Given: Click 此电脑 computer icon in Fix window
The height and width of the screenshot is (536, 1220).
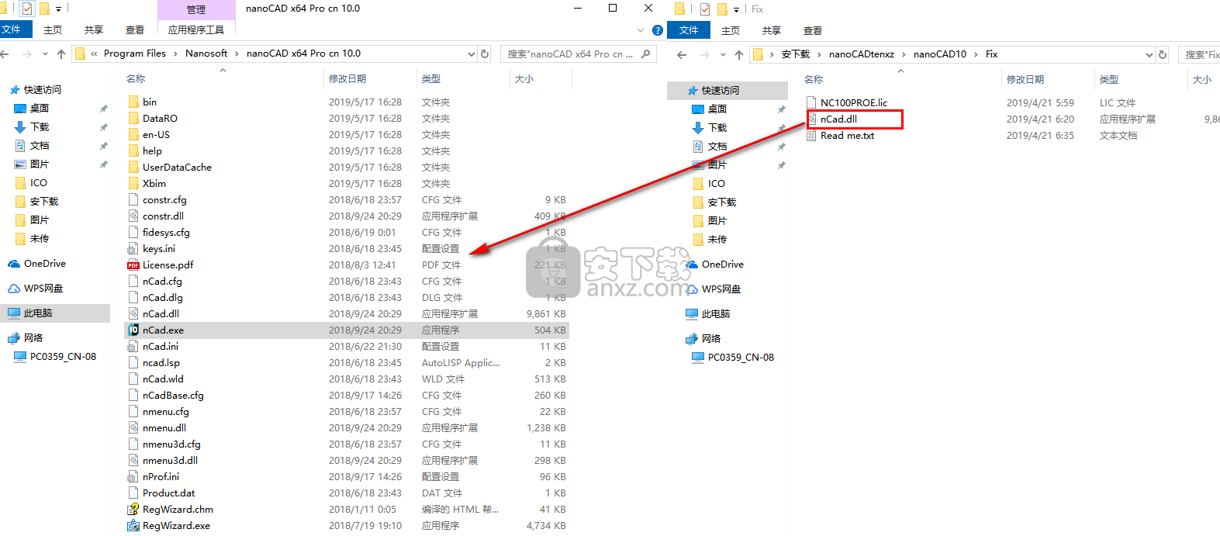Looking at the screenshot, I should [x=692, y=314].
